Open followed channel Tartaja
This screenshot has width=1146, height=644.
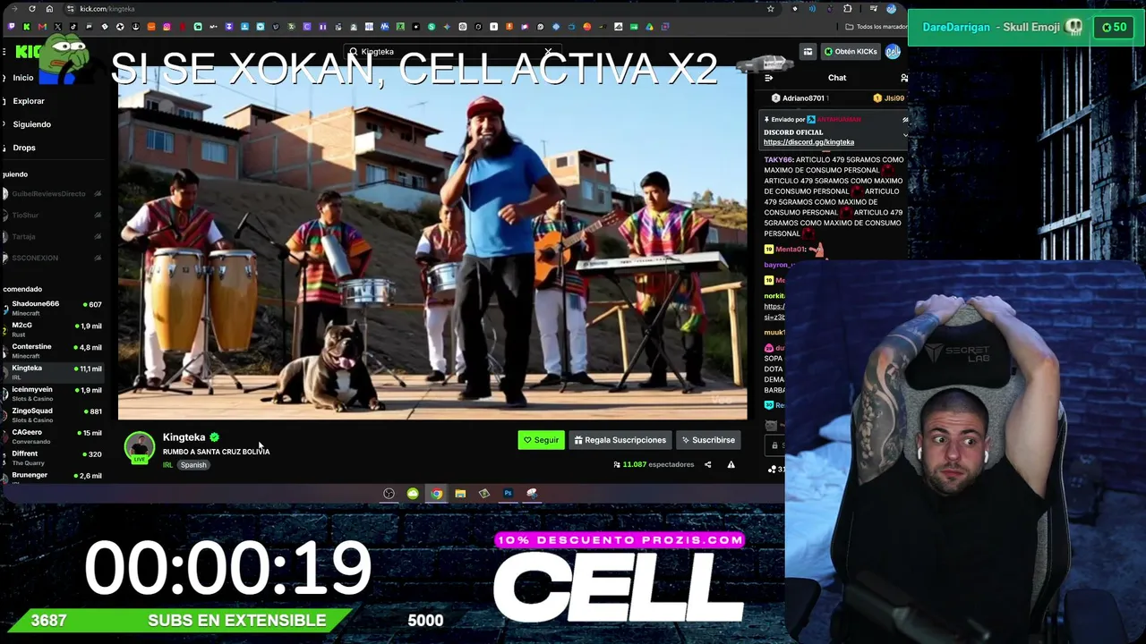[x=52, y=237]
